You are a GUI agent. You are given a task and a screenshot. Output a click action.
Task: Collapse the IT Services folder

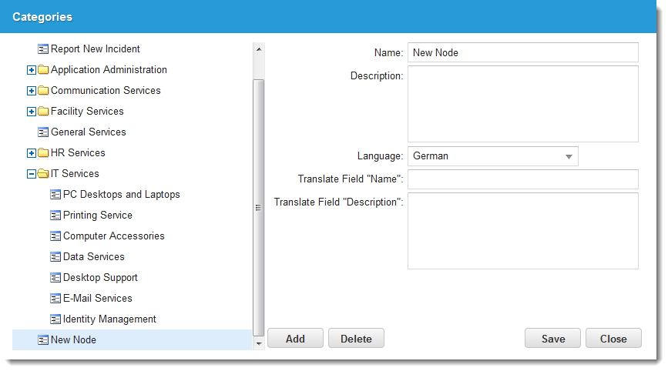(x=31, y=174)
